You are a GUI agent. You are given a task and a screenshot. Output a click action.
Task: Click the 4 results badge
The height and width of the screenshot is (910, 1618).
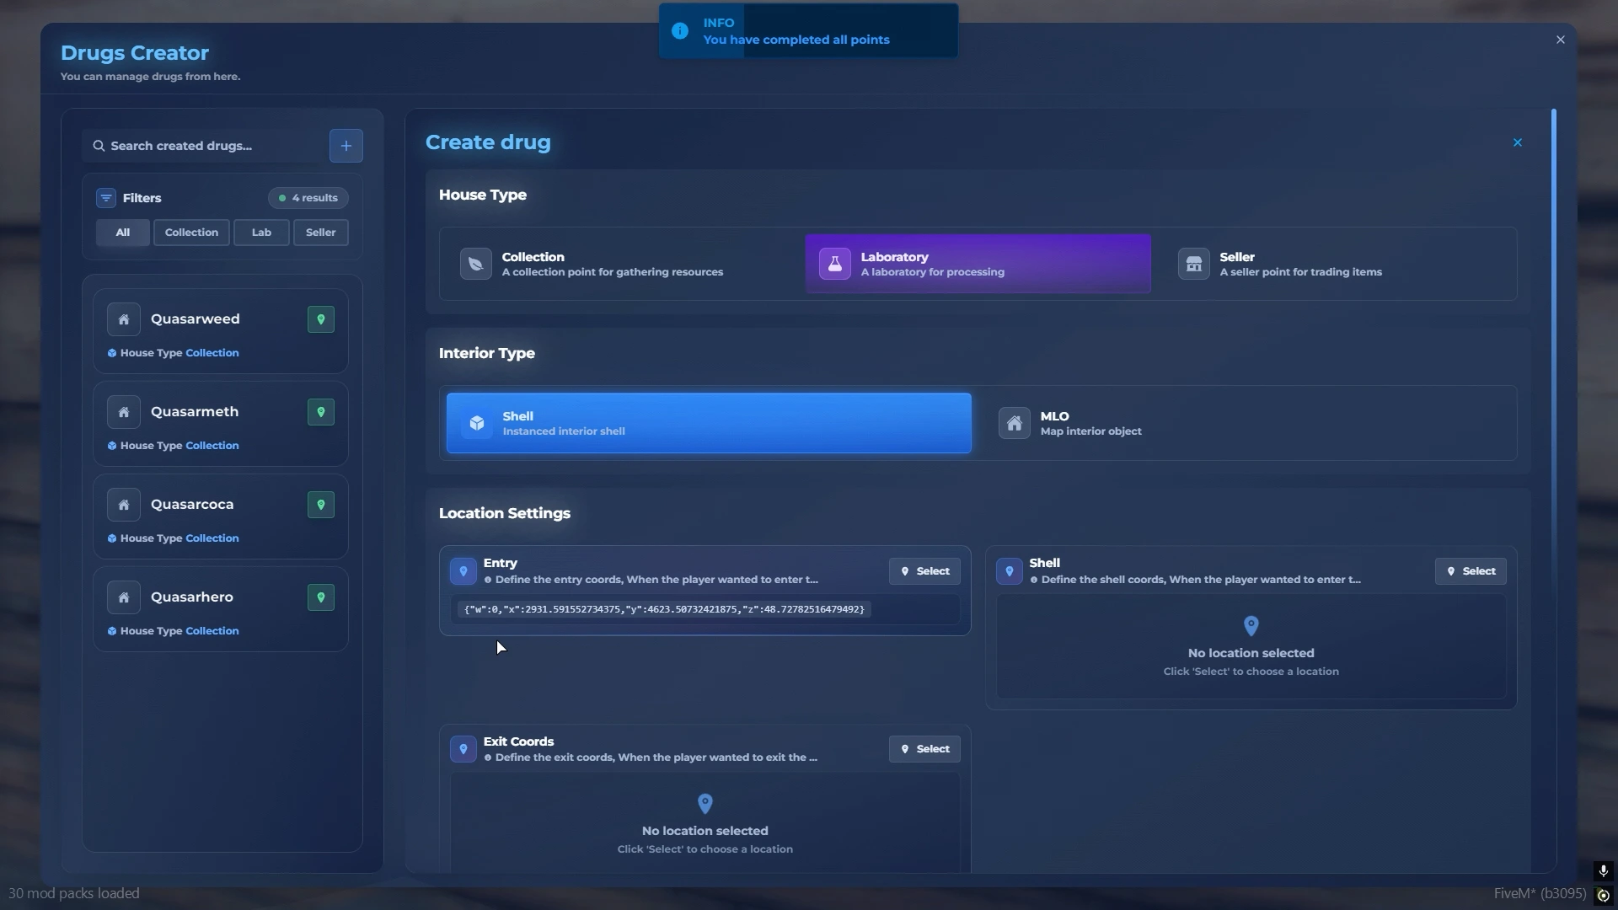(308, 198)
